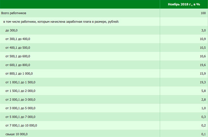Select the text "в том числе работники" subheading

coord(61,22)
